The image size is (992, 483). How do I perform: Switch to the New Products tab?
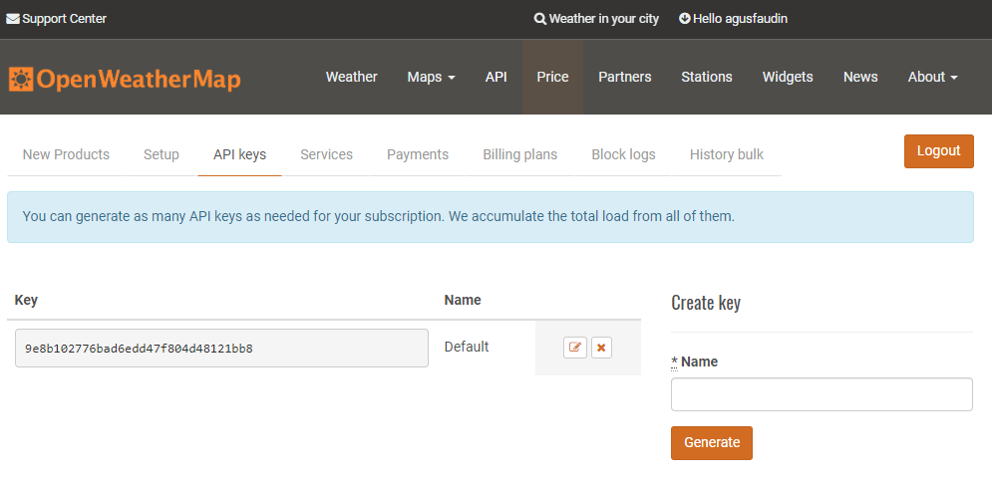click(x=66, y=155)
